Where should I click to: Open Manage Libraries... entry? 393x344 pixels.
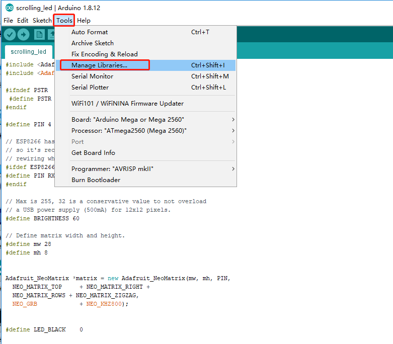point(145,65)
